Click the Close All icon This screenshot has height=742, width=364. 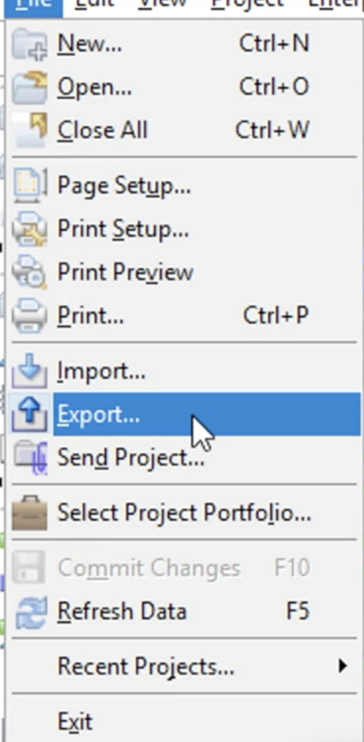tap(30, 130)
